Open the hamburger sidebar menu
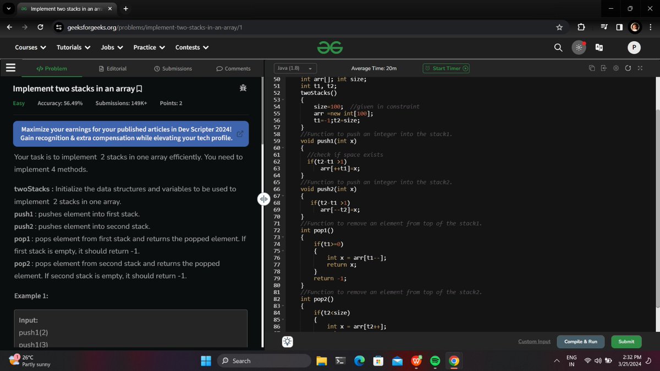660x371 pixels. click(x=9, y=68)
